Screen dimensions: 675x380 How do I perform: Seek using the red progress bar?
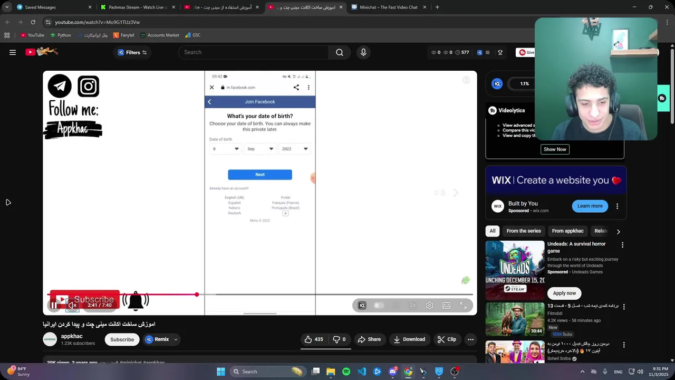(x=261, y=294)
